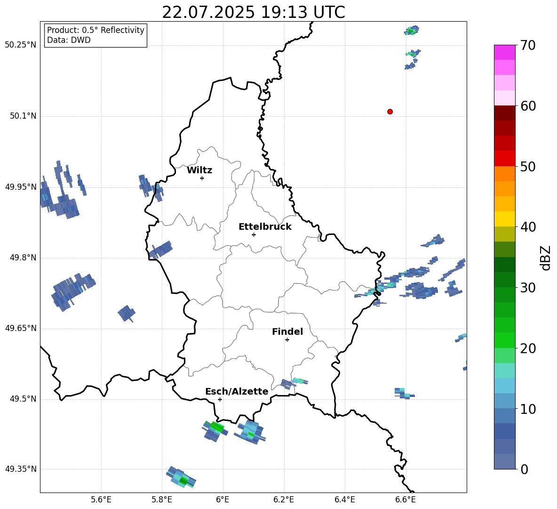Select the Ettelbruck city label
Screen dimensions: 557x509
pyautogui.click(x=265, y=227)
